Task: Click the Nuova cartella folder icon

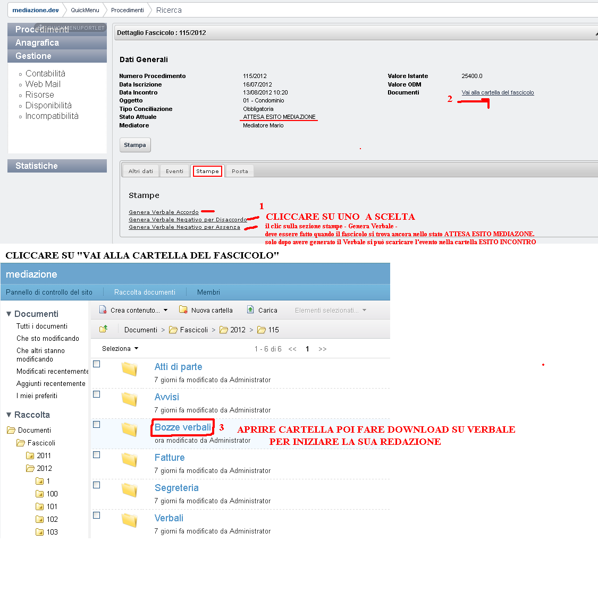Action: tap(183, 309)
